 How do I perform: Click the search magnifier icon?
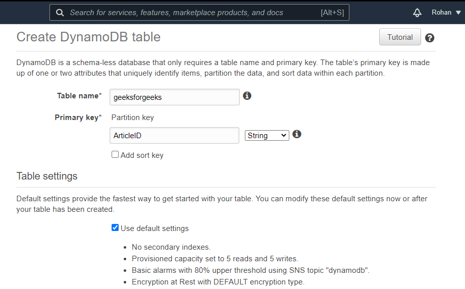60,13
